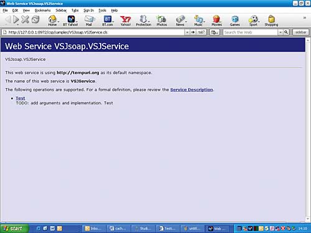Open the Home toolbar icon

[x=52, y=21]
